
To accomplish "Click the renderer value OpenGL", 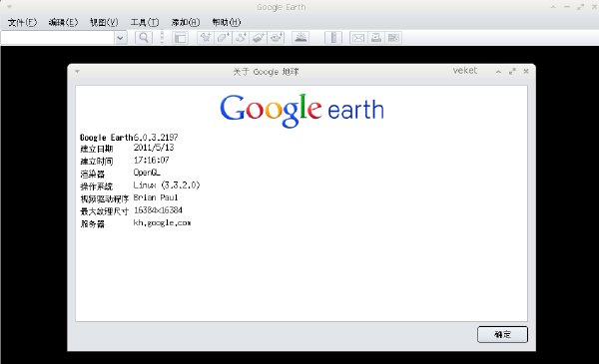I will [x=147, y=173].
